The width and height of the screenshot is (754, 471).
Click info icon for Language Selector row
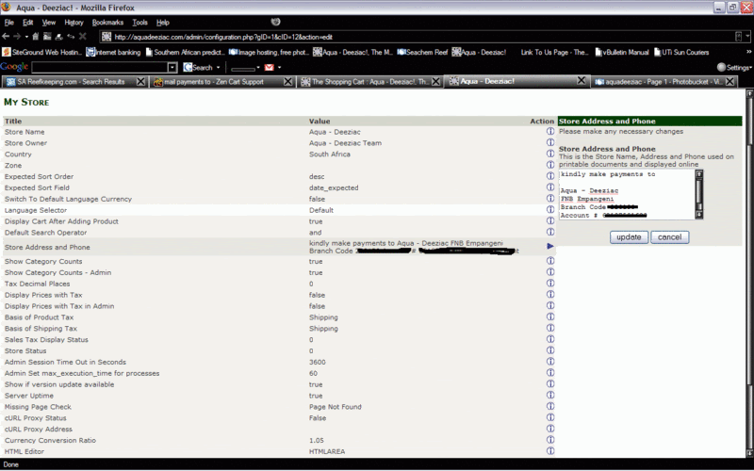(550, 209)
